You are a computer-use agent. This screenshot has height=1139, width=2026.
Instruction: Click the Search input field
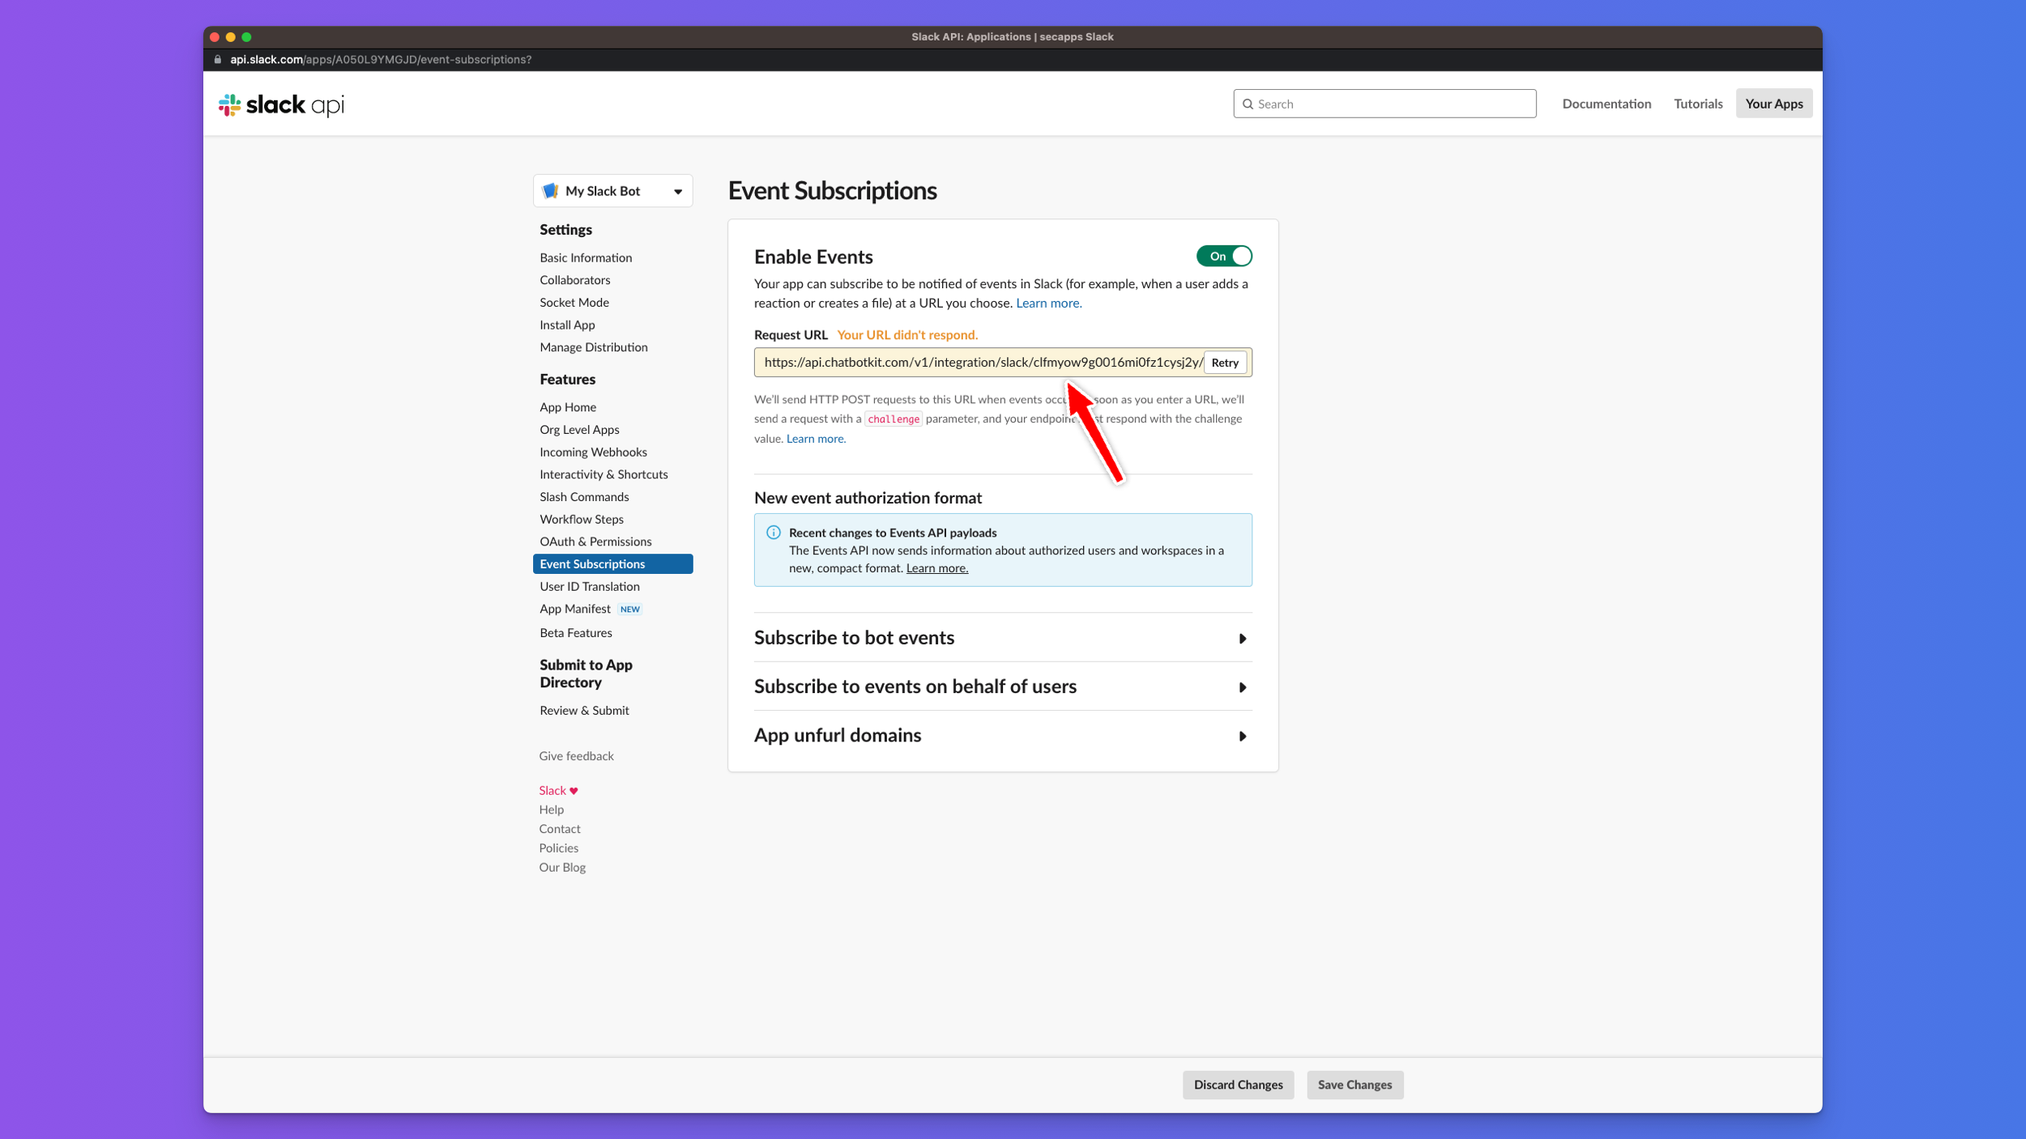pos(1384,104)
